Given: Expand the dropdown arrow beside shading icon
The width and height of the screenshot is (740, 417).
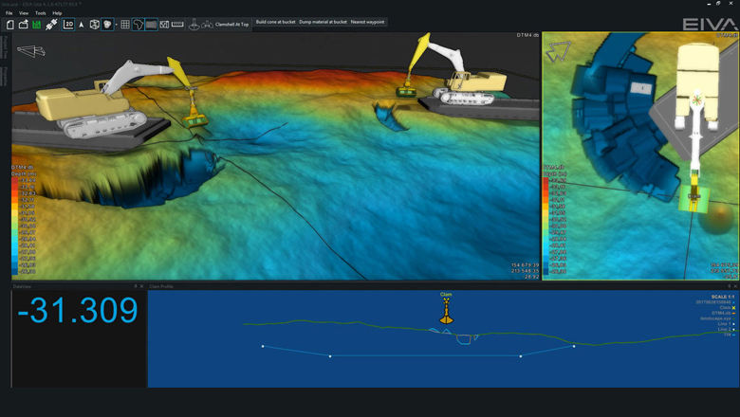Looking at the screenshot, I should click(117, 24).
